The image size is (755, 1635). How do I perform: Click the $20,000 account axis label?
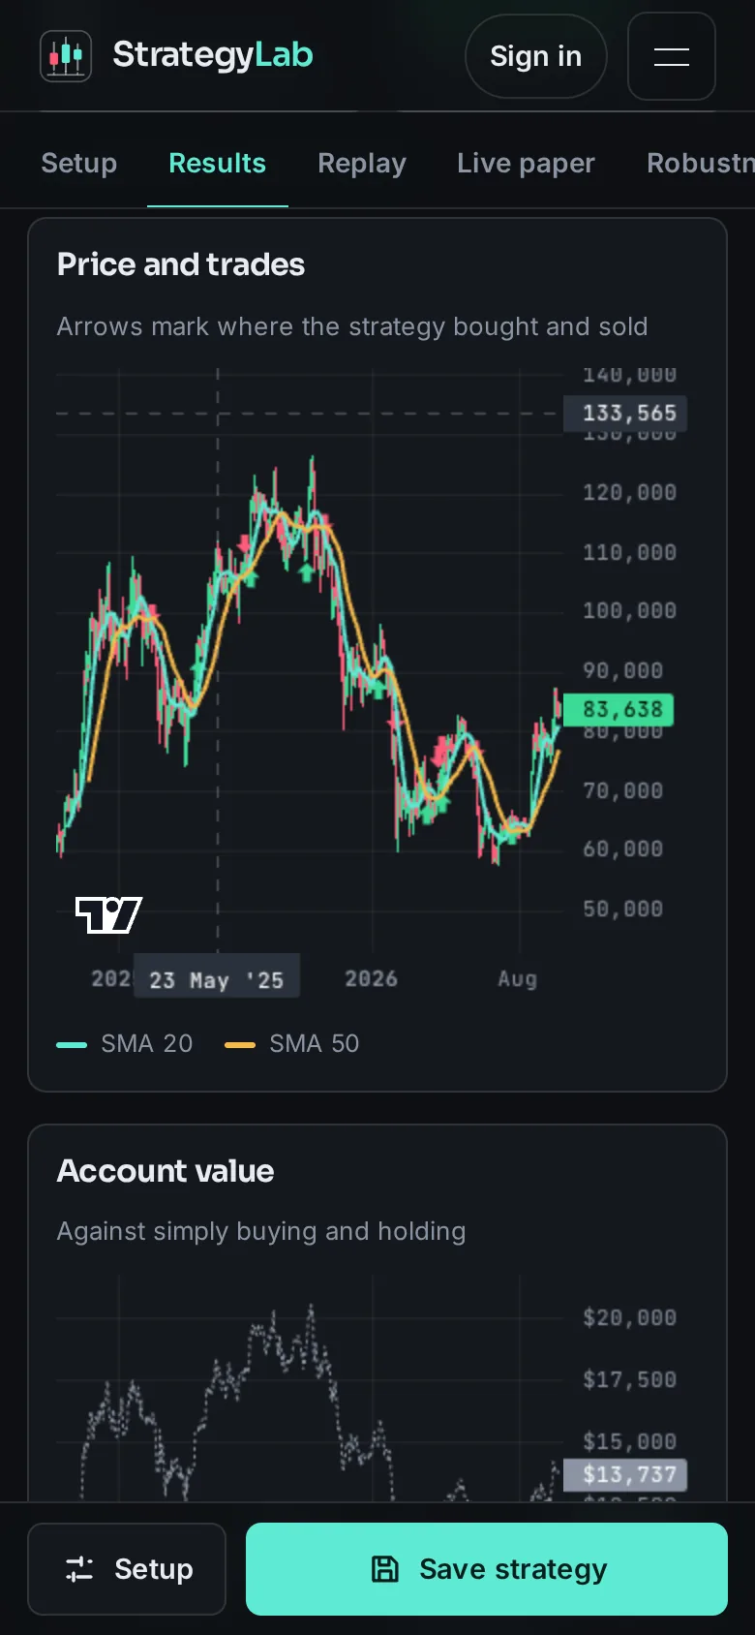point(630,1317)
